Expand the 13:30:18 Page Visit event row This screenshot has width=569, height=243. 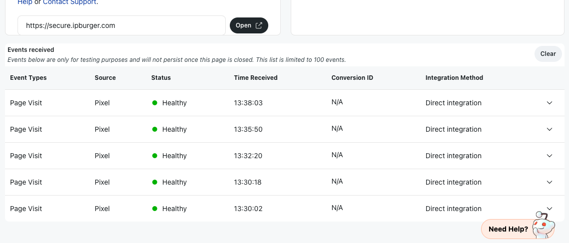(550, 183)
